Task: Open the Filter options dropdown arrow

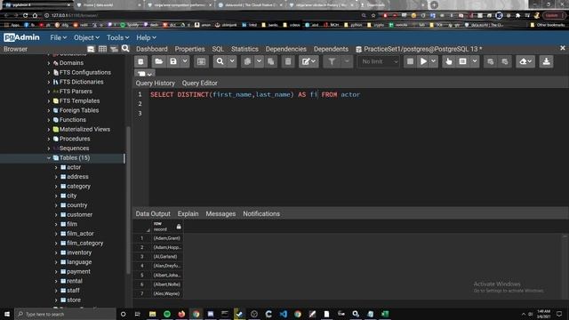Action: [x=347, y=61]
